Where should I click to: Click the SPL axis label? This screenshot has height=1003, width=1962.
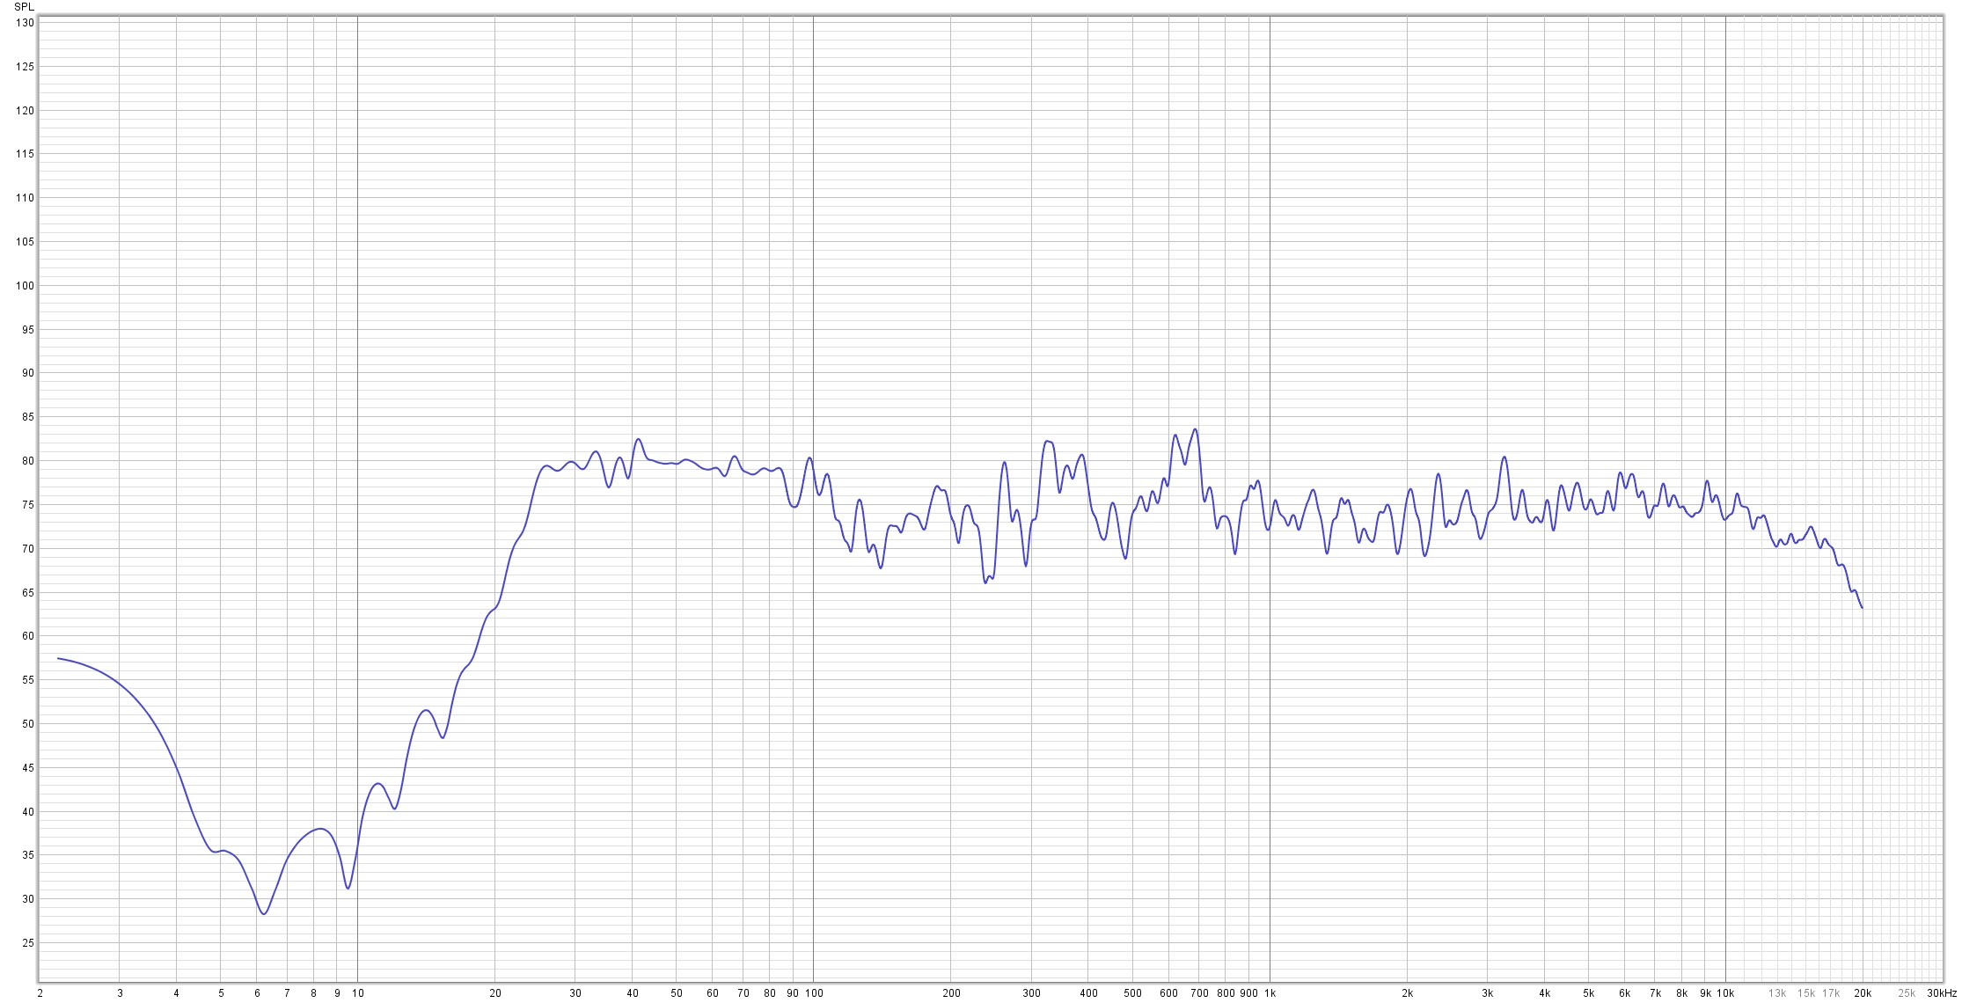coord(24,6)
